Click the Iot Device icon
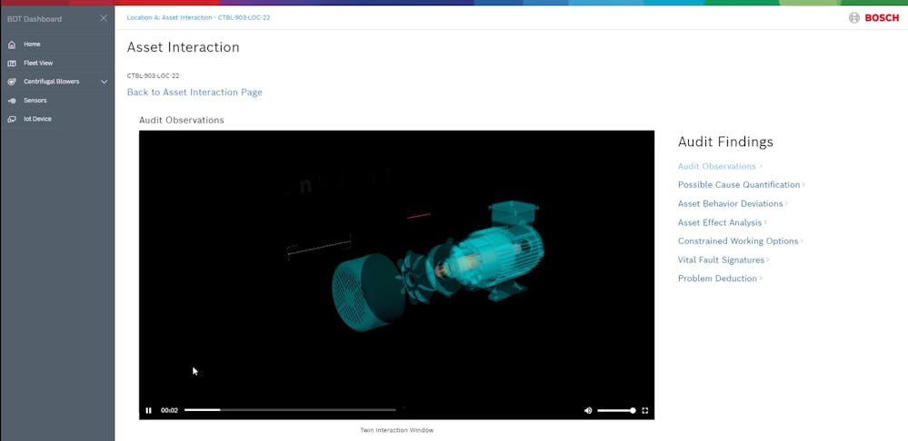This screenshot has height=441, width=908. (x=12, y=119)
